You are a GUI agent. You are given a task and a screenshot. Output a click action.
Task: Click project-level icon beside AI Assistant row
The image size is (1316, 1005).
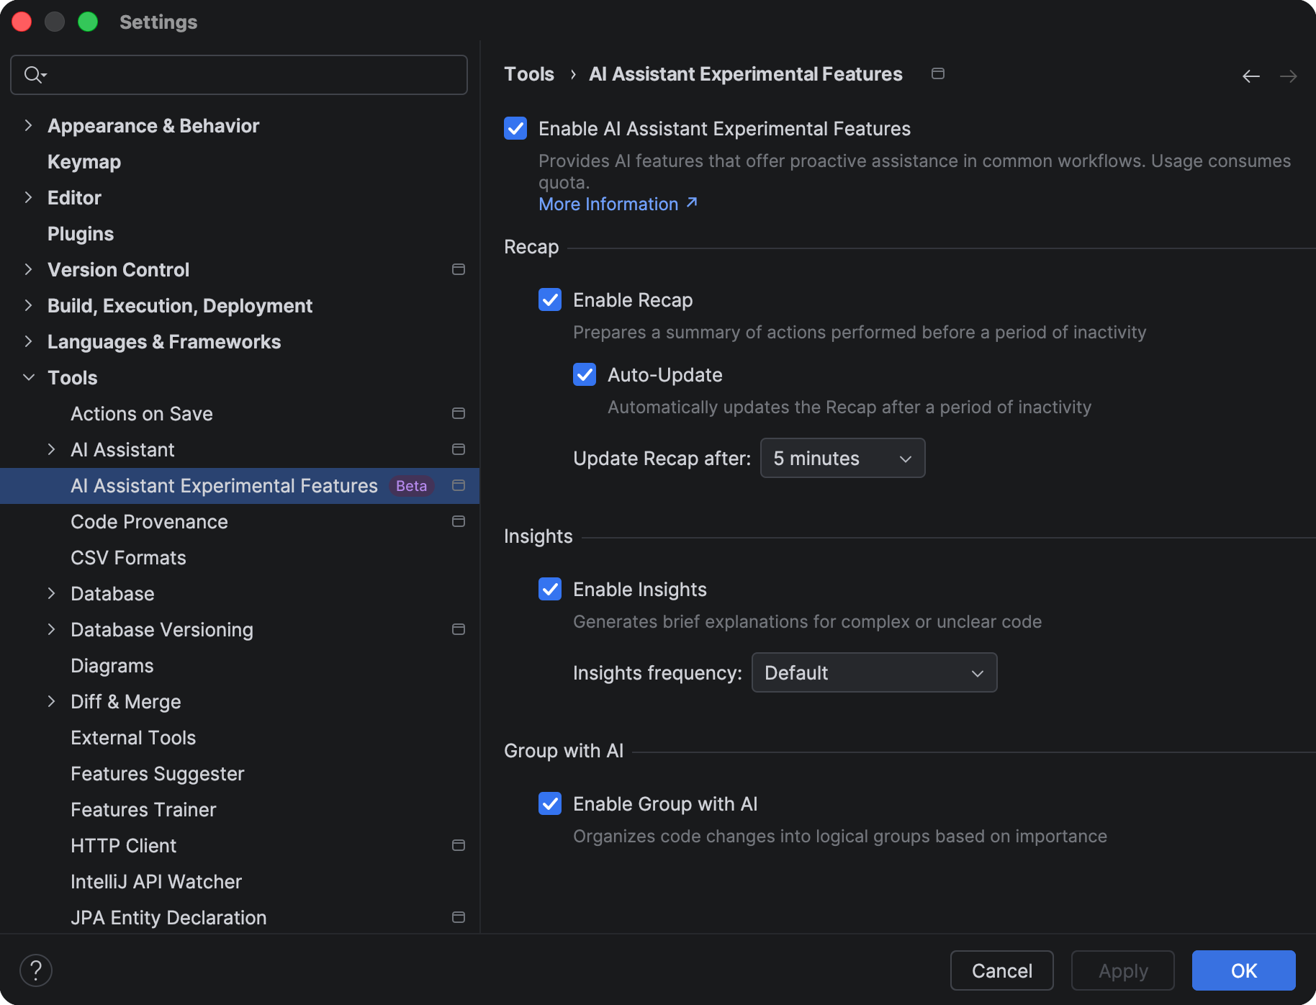coord(458,449)
